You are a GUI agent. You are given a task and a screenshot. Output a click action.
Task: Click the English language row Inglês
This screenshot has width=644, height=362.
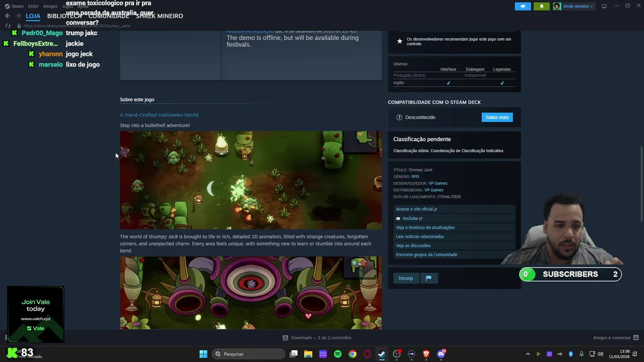[454, 83]
